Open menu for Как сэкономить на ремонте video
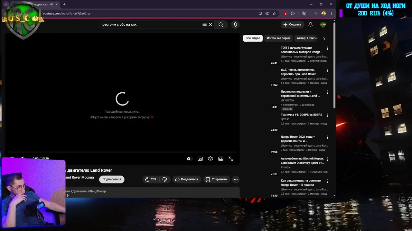412x231 pixels. coord(328,181)
